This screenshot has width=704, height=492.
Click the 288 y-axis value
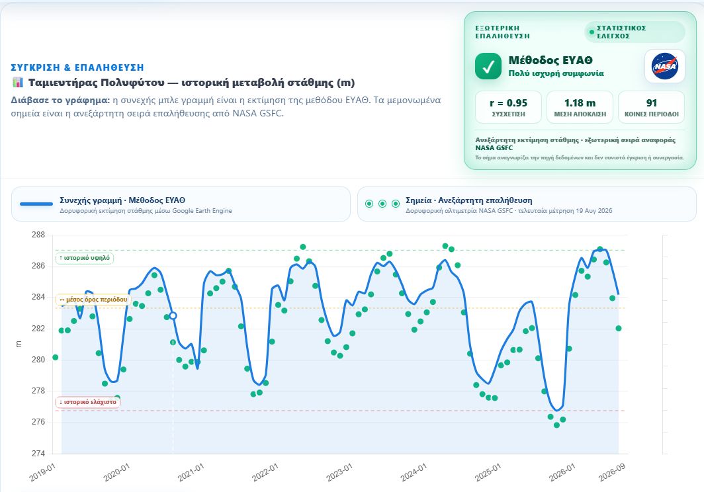tap(38, 235)
